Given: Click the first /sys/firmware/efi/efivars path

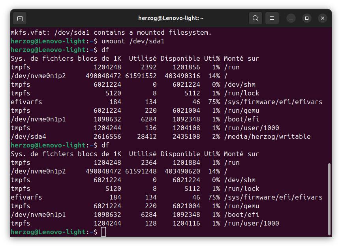Looking at the screenshot, I should (x=273, y=102).
